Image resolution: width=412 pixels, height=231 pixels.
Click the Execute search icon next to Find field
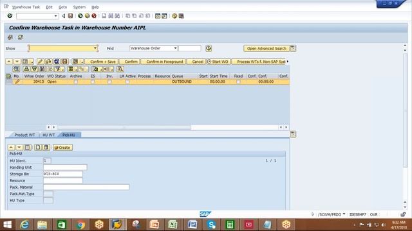[x=209, y=48]
